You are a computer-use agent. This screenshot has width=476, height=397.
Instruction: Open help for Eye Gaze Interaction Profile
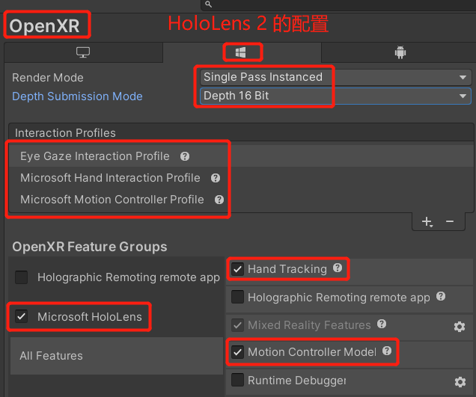(185, 156)
